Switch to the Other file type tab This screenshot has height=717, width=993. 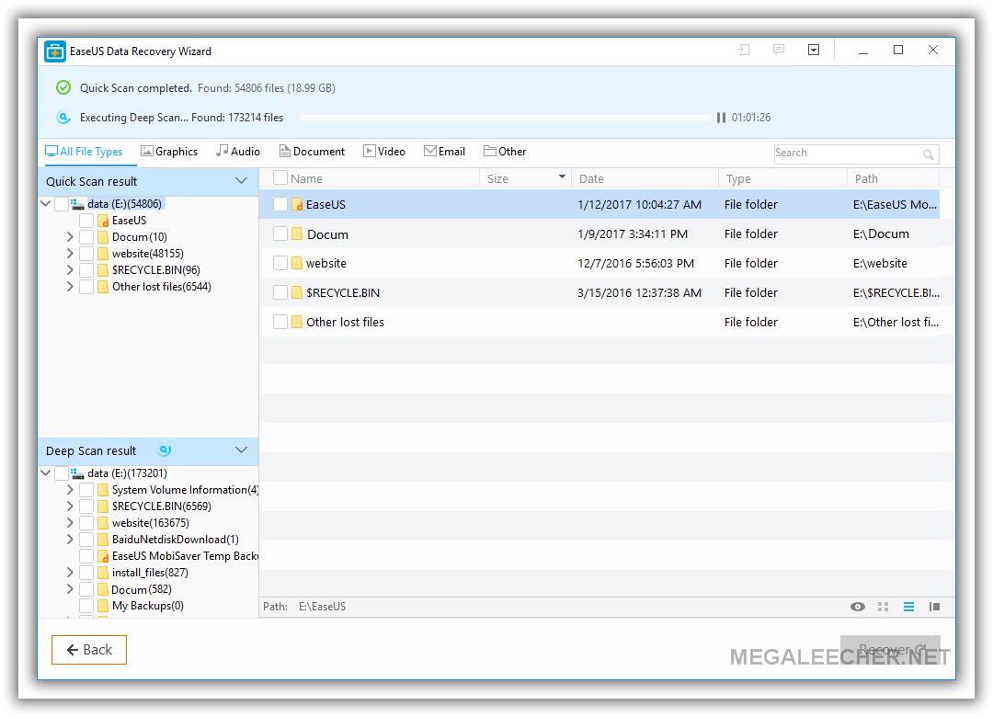tap(505, 152)
